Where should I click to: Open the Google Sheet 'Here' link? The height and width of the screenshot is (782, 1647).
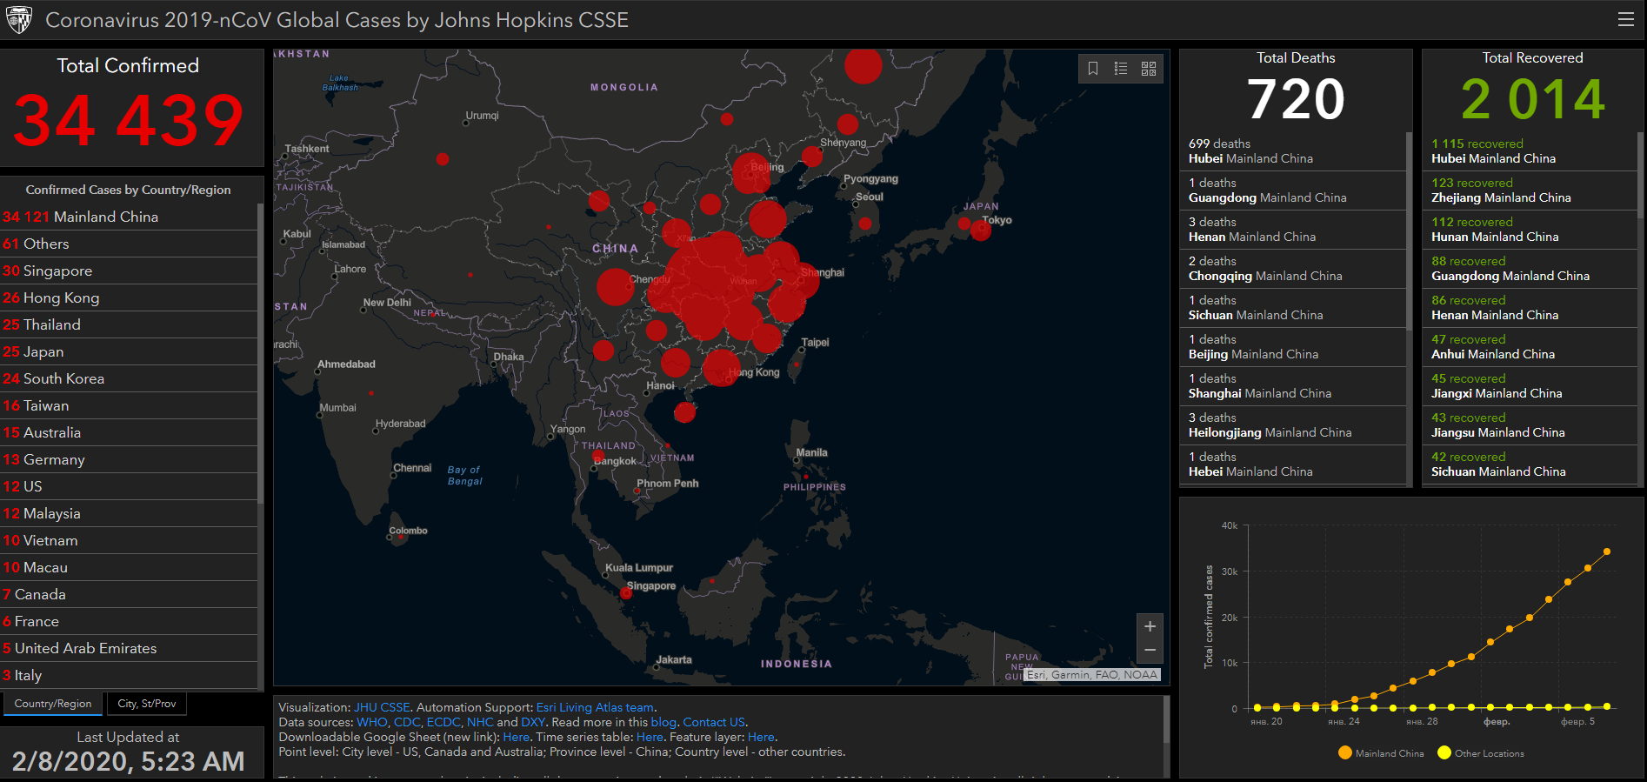[x=516, y=737]
